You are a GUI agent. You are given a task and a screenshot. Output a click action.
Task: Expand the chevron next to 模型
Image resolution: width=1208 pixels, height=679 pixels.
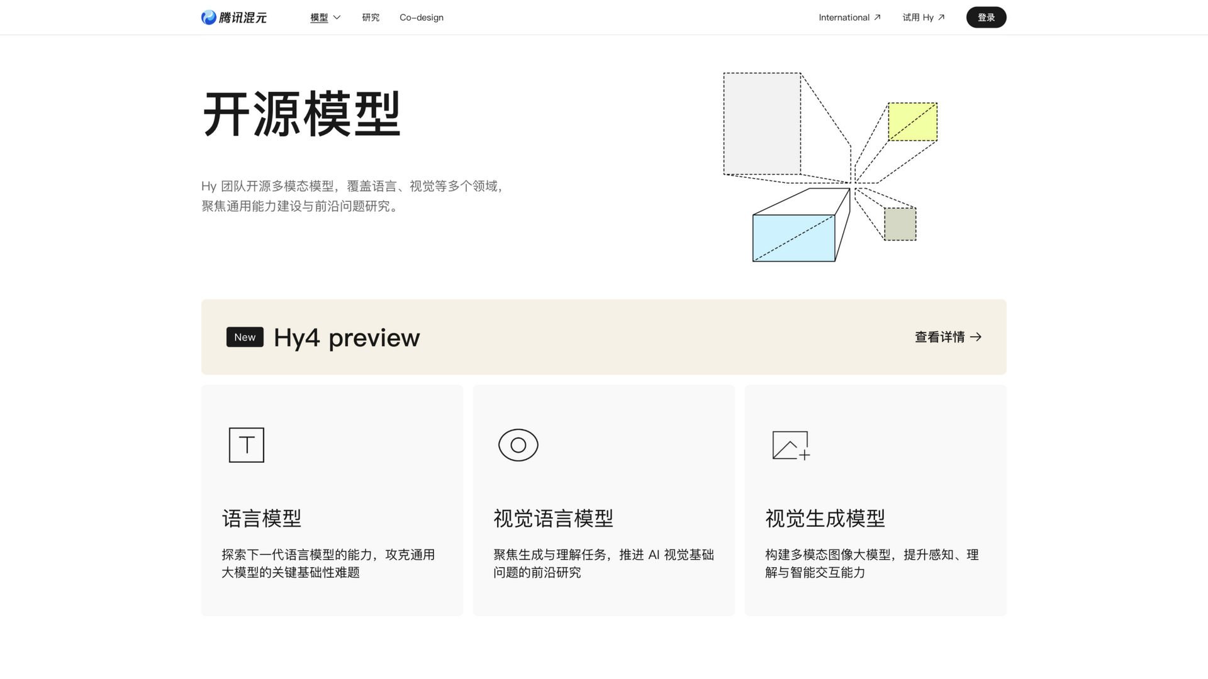point(337,18)
